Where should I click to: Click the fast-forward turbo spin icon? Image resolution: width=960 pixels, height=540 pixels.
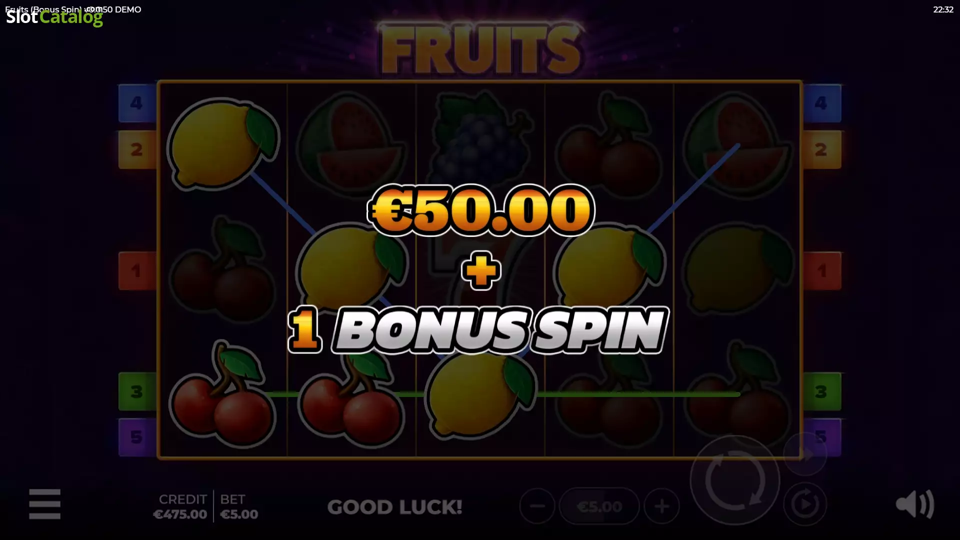point(804,454)
